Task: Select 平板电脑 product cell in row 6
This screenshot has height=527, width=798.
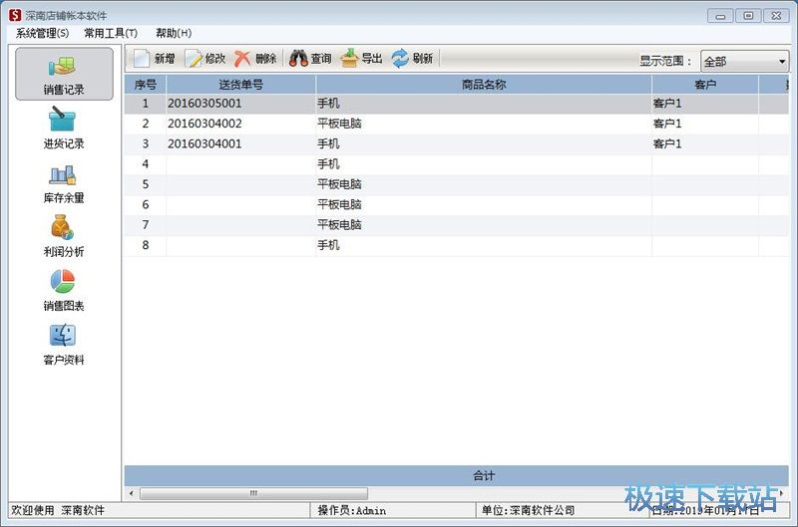Action: [x=484, y=205]
